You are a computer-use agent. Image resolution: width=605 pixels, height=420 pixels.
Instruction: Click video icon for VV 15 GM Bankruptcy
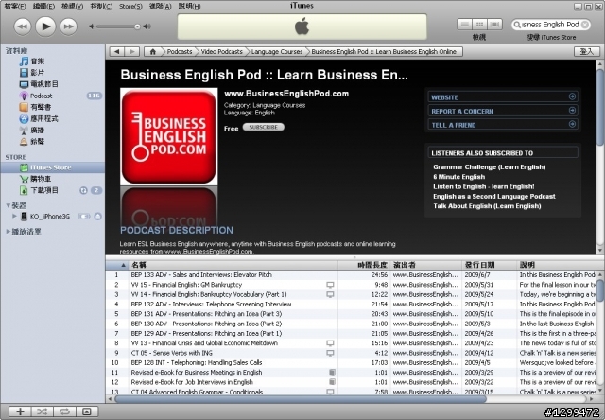[330, 285]
